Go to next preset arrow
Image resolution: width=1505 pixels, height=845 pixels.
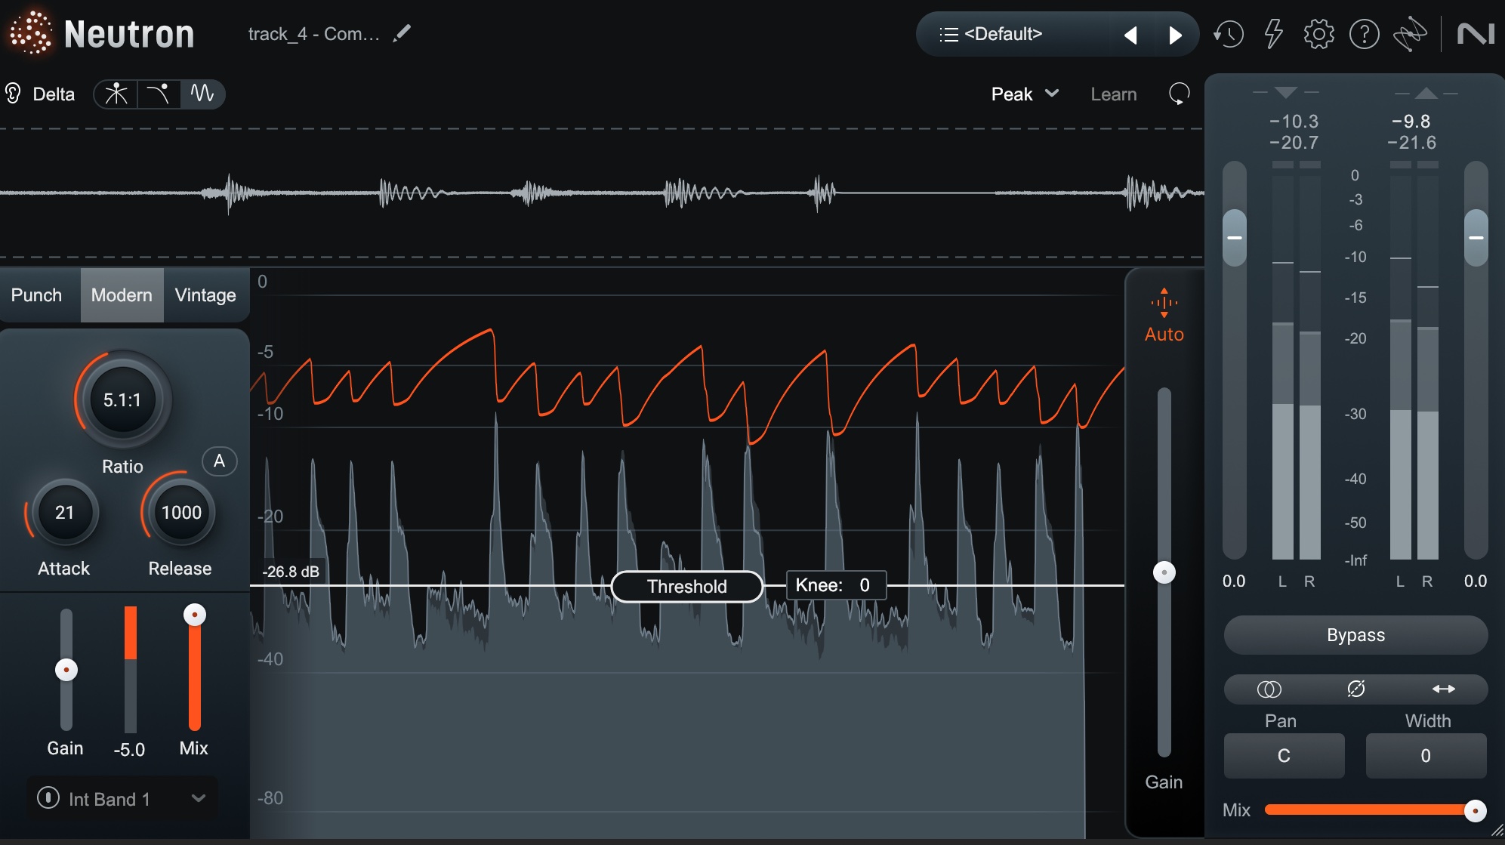(1175, 35)
